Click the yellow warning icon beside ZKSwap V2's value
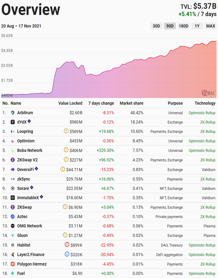 (66, 160)
